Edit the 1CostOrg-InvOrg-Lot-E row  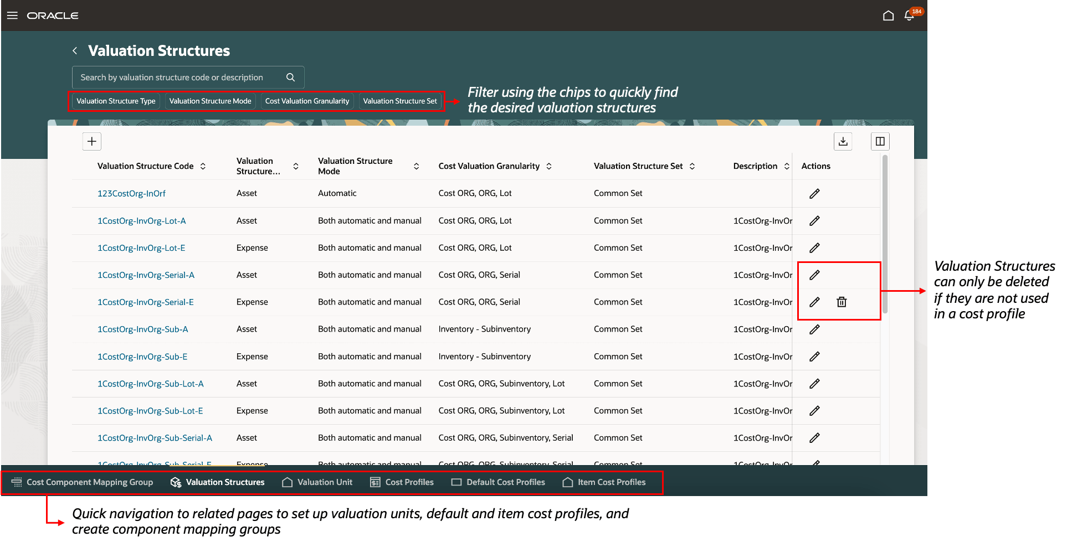click(814, 248)
